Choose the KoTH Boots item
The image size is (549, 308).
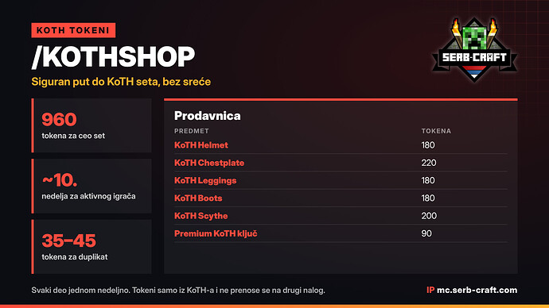(198, 198)
